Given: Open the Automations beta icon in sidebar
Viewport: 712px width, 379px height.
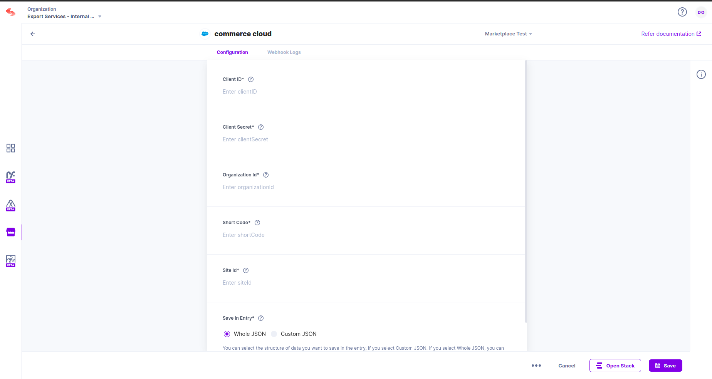Looking at the screenshot, I should pos(11,177).
